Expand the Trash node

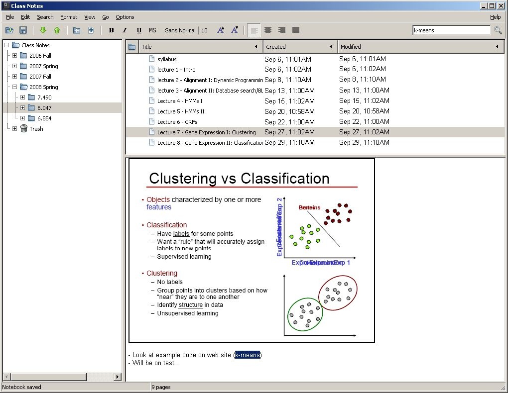tap(14, 129)
